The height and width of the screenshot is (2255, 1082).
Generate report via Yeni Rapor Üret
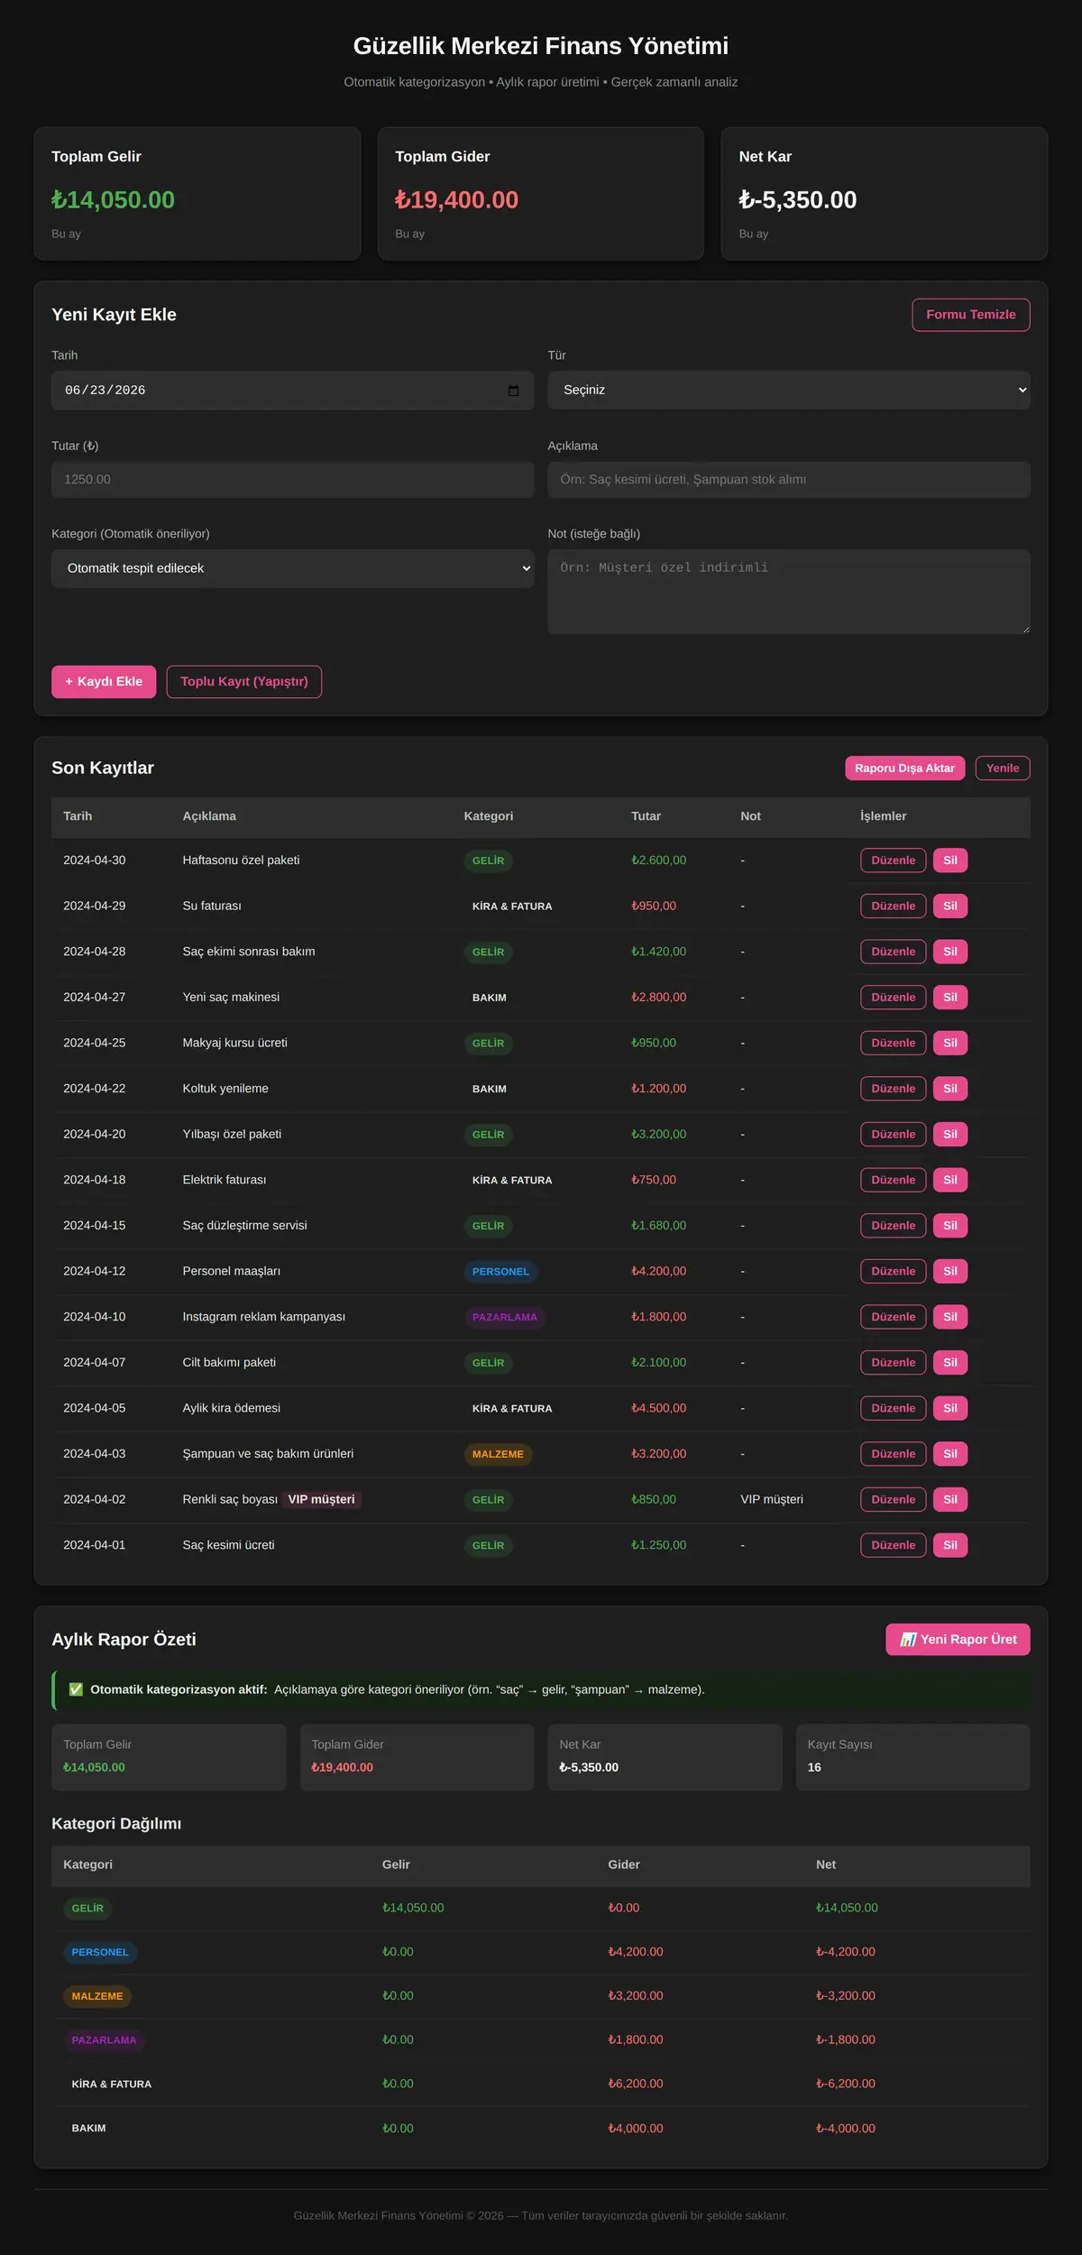[958, 1640]
